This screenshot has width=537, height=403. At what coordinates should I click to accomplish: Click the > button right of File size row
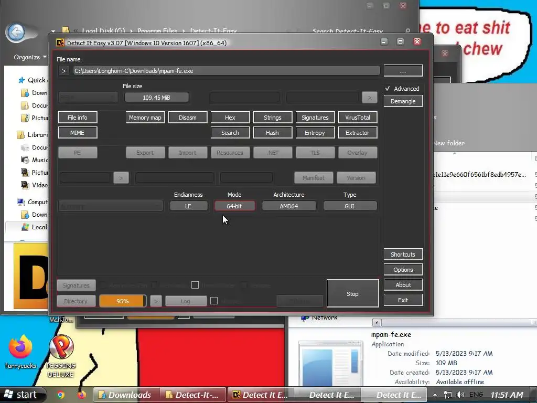pyautogui.click(x=370, y=98)
